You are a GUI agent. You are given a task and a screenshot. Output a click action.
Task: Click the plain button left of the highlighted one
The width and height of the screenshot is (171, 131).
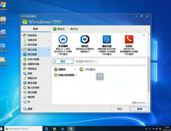120,109
